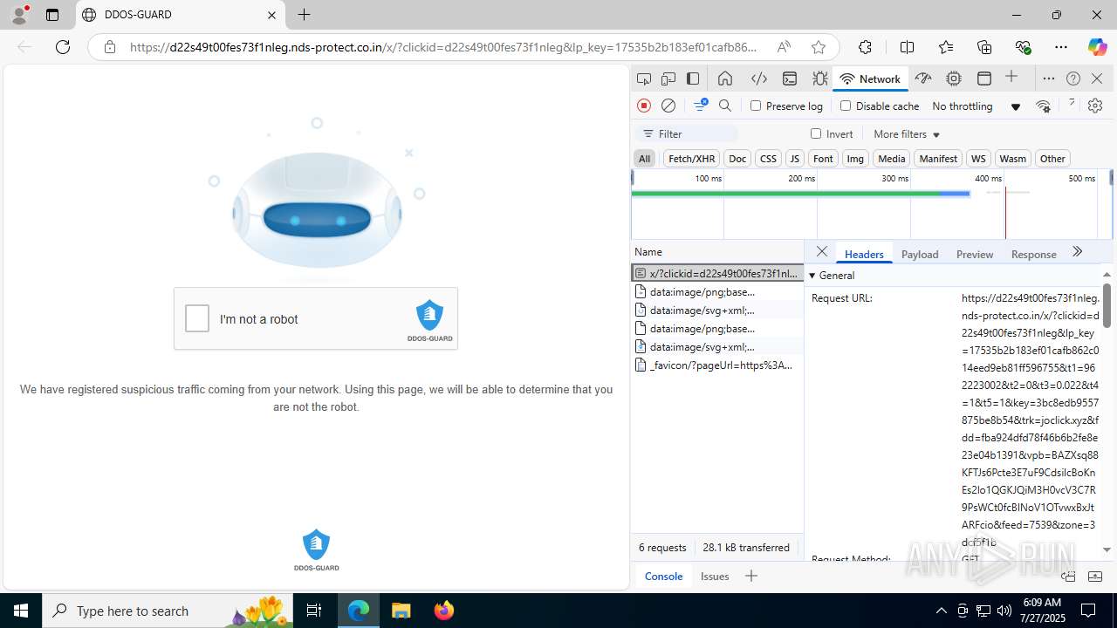The image size is (1117, 628).
Task: Open Read aloud icon in address bar
Action: [784, 47]
